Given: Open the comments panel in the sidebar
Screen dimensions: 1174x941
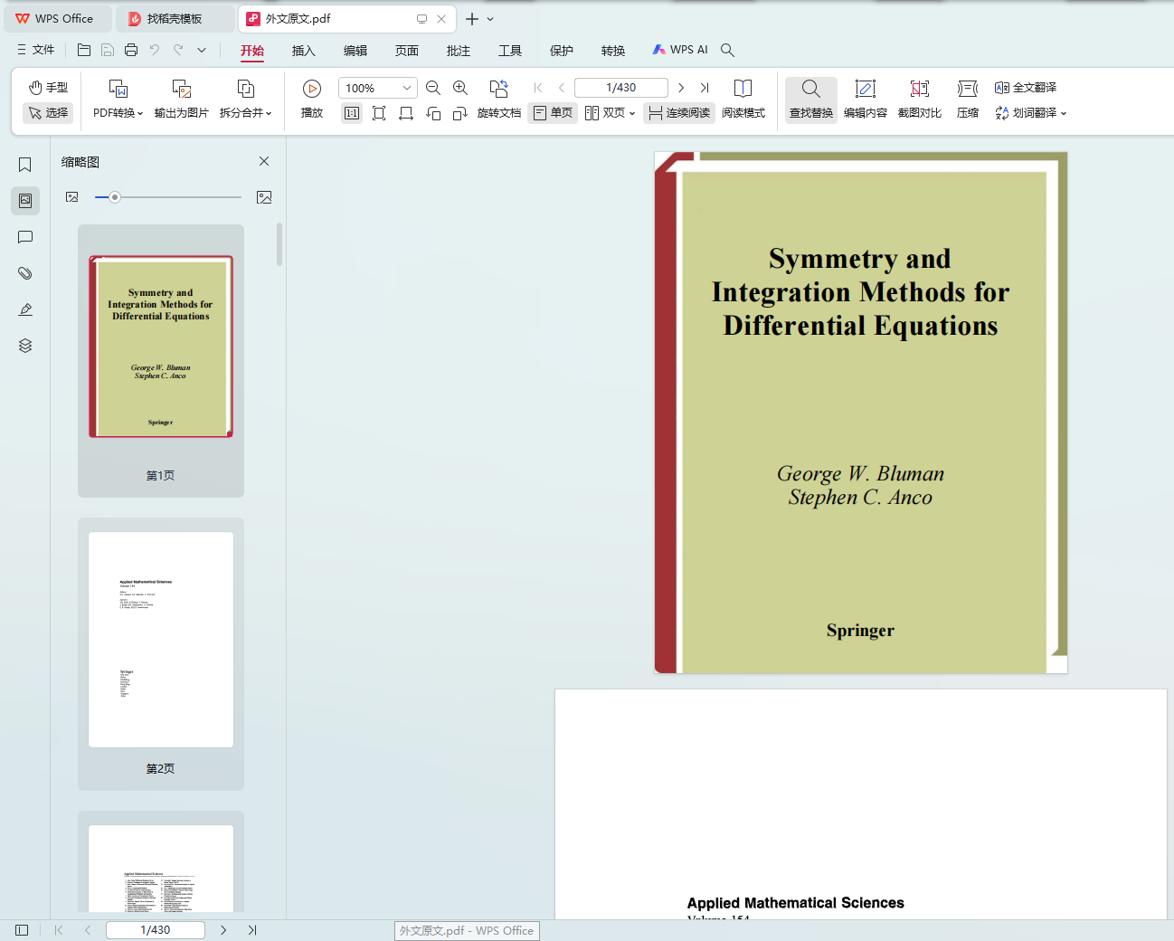Looking at the screenshot, I should 25,237.
